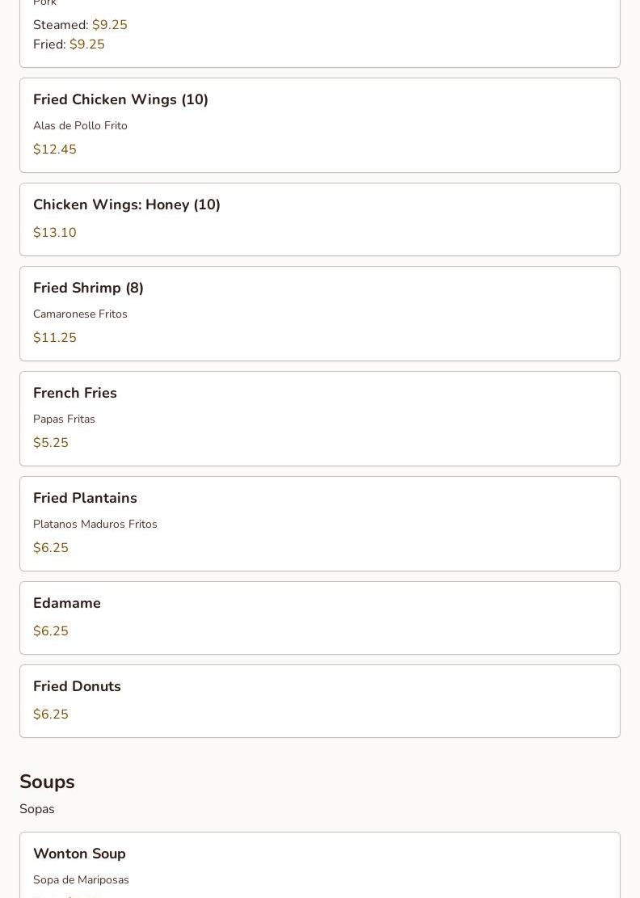Click the Camaronese Fritos description

(80, 314)
